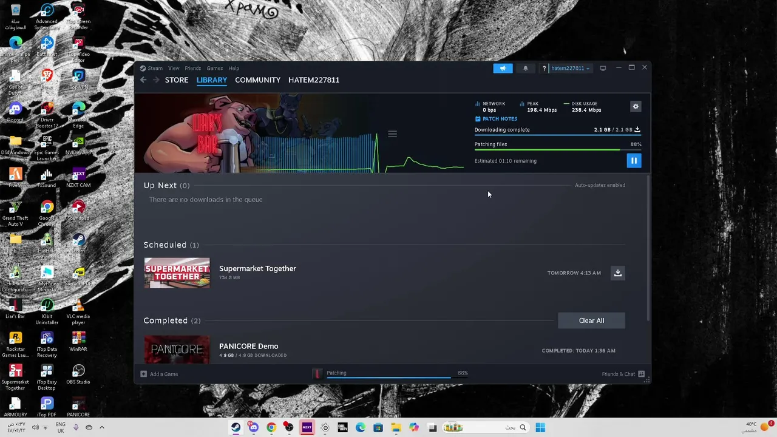
Task: Open the FxSound desktop shortcut
Action: point(47,176)
